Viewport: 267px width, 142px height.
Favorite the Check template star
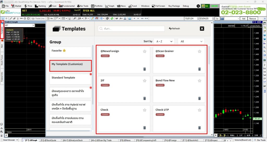coord(144,110)
